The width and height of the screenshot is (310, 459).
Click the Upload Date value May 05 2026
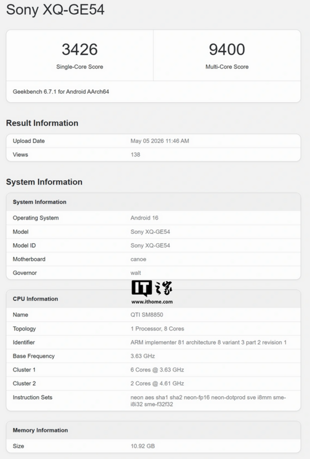[x=160, y=141]
